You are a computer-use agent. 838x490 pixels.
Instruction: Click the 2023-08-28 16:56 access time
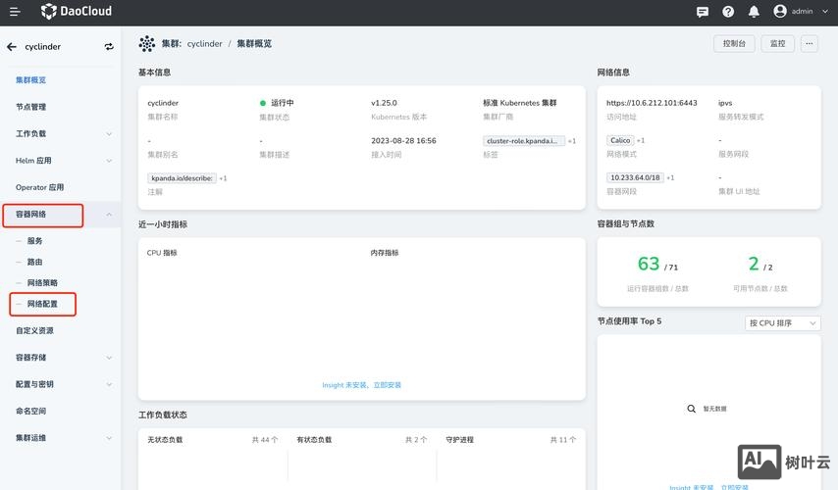click(x=403, y=141)
